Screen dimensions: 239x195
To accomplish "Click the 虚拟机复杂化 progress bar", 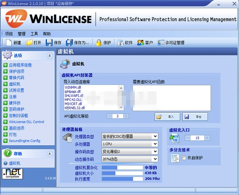I will 122,168.
